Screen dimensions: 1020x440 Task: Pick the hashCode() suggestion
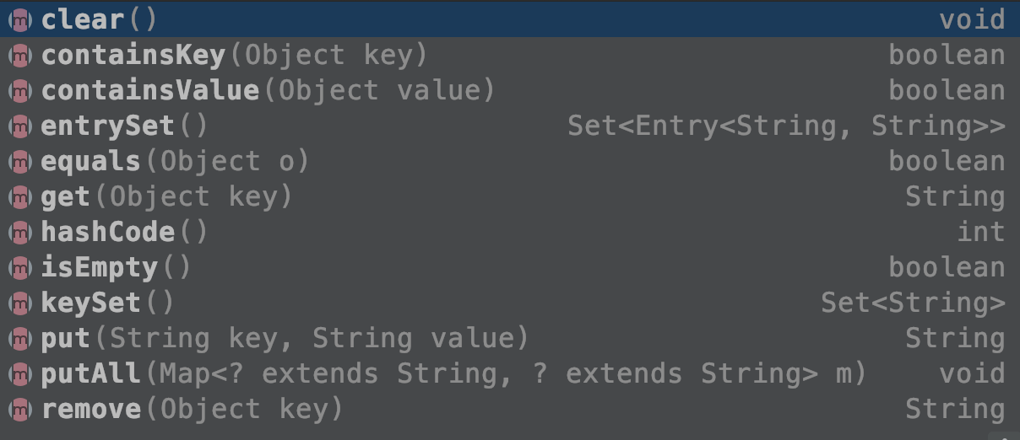tap(510, 232)
